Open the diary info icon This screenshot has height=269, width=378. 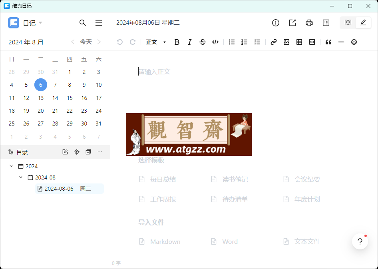[x=276, y=23]
